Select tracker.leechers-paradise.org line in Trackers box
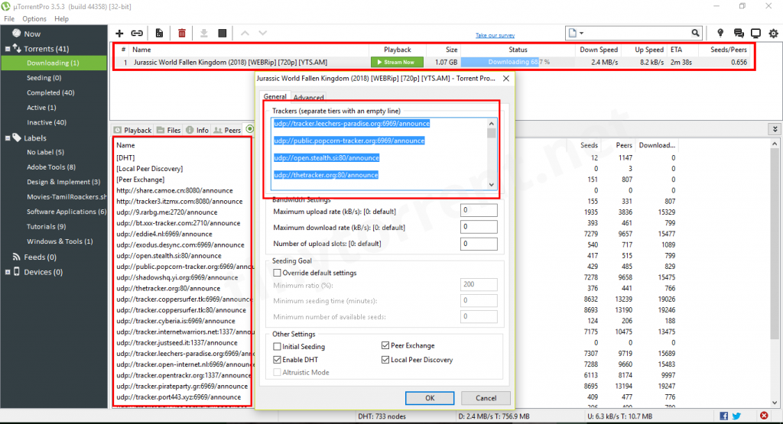 tap(352, 124)
